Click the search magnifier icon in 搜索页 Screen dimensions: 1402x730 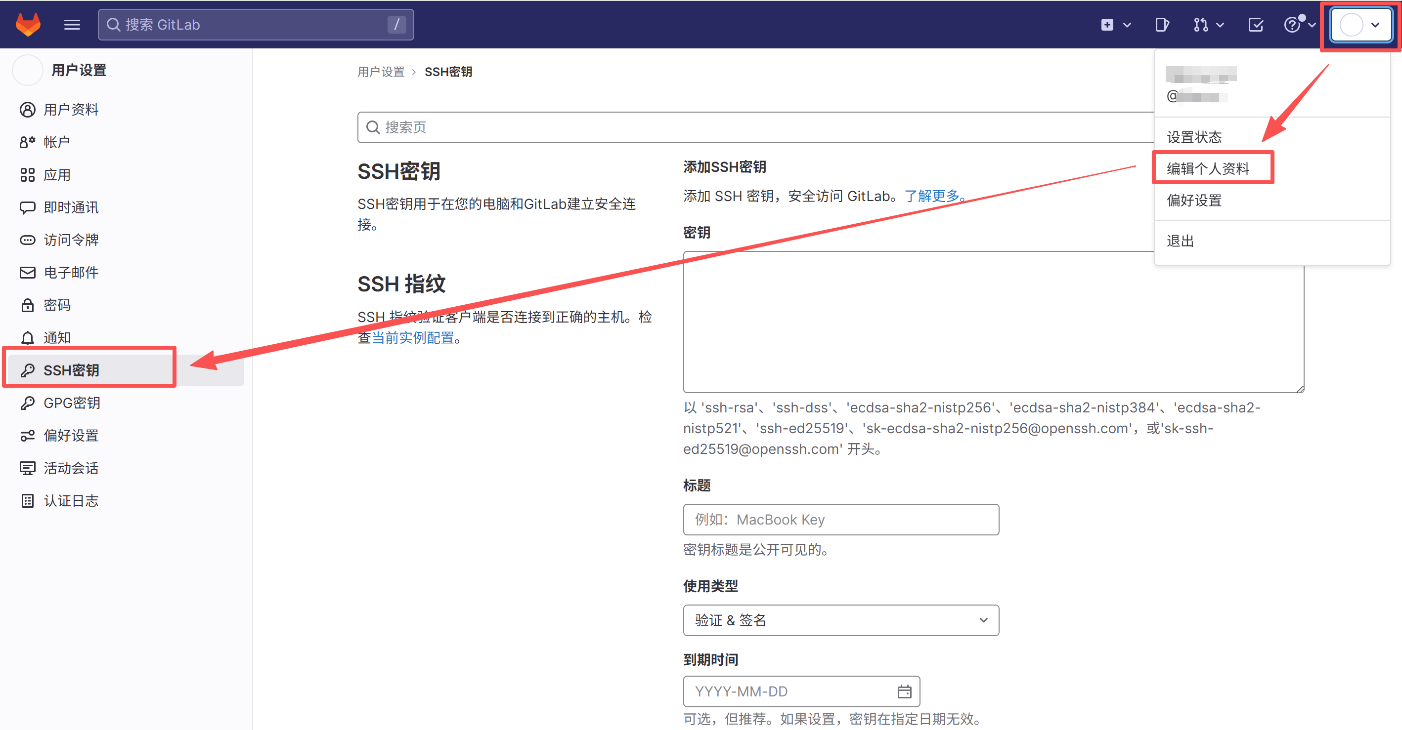pyautogui.click(x=373, y=127)
